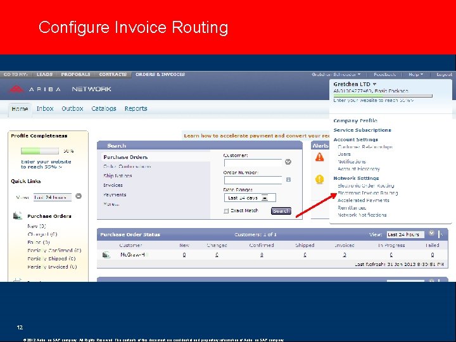The height and width of the screenshot is (342, 456).
Task: Switch to the Home tab
Action: [x=20, y=109]
